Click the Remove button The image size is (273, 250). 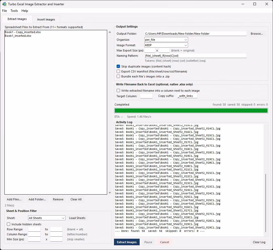click(58, 199)
